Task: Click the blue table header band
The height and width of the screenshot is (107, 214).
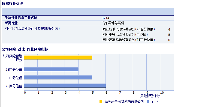Action: pos(88,12)
